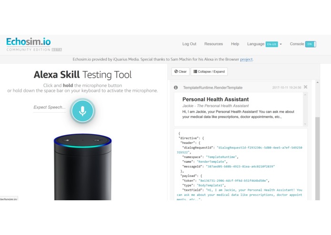Click the microphone button
The width and height of the screenshot is (331, 235).
click(82, 111)
